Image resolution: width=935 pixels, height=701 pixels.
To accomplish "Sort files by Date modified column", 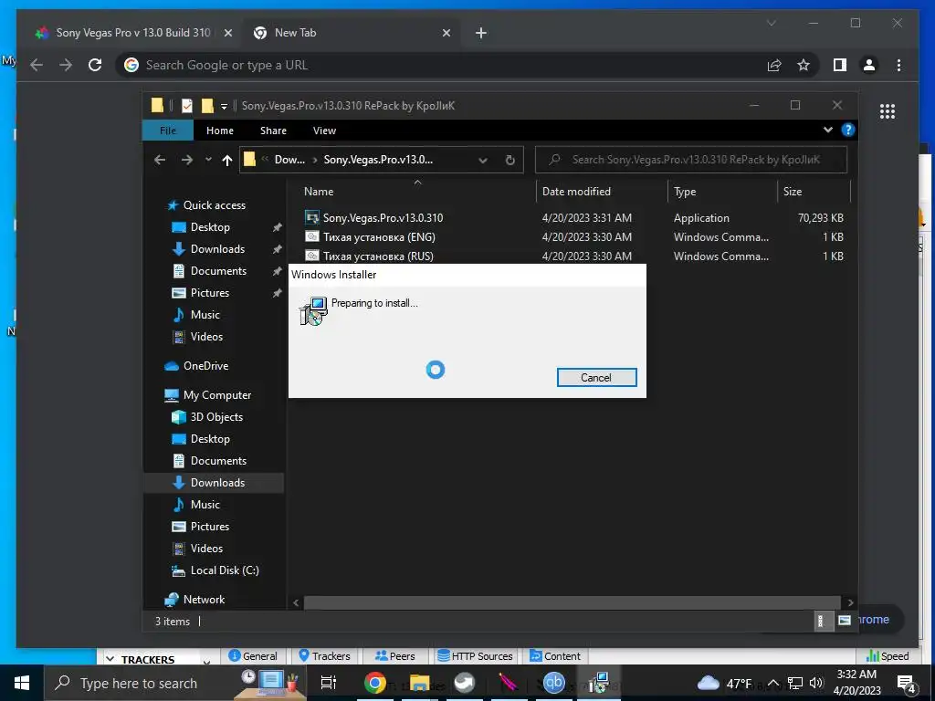I will coord(576,192).
